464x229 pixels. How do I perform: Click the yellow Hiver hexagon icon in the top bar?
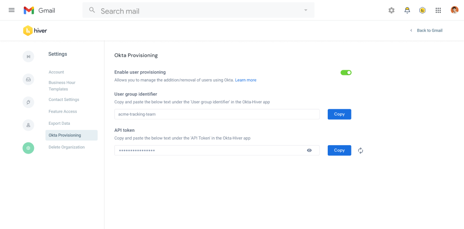(422, 10)
